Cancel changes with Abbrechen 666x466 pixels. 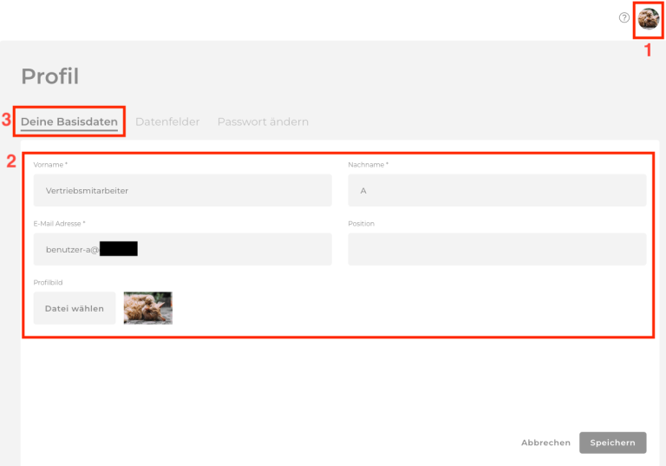[x=545, y=443]
